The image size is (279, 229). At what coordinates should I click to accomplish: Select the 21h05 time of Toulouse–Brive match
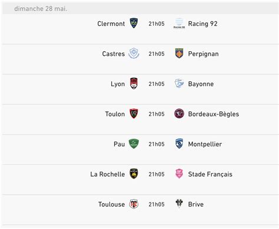click(x=157, y=204)
